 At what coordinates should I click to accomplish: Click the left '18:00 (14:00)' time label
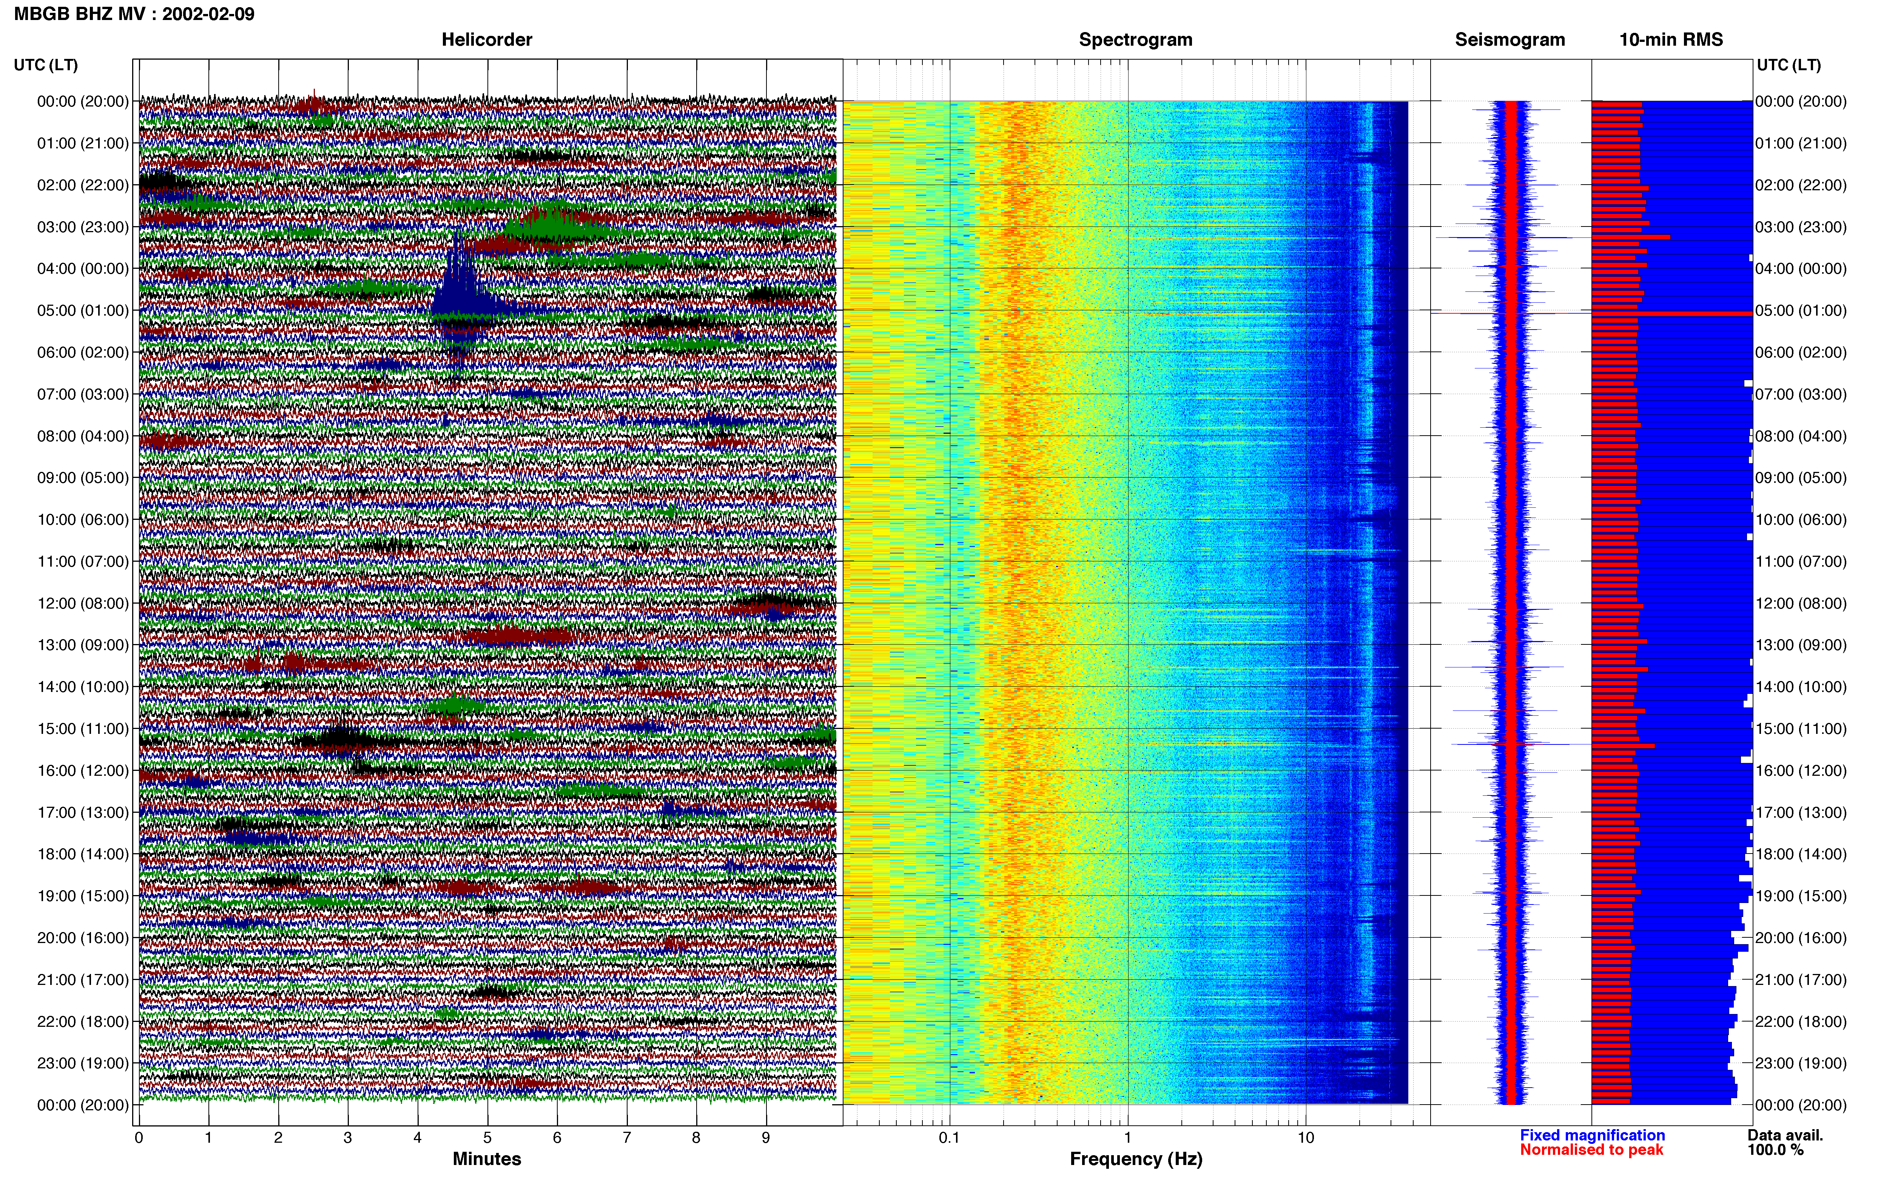click(83, 854)
